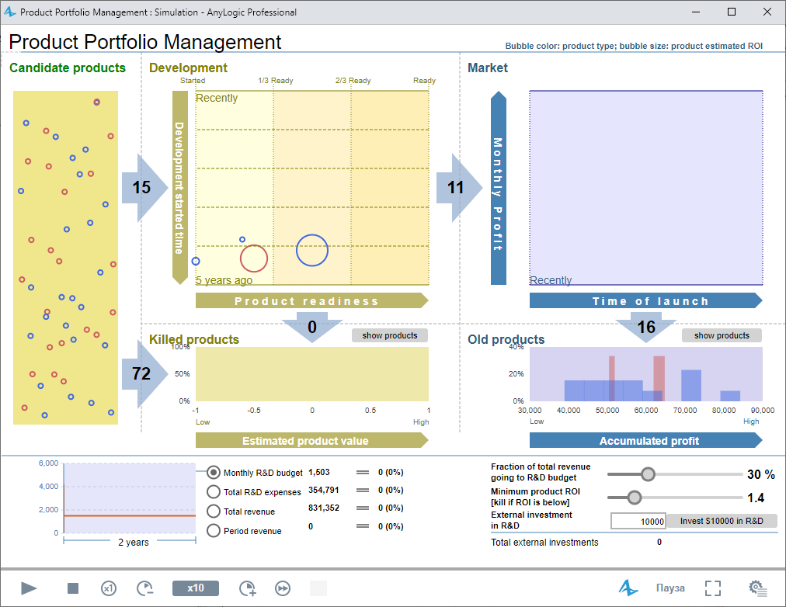786x607 pixels.
Task: Open the developer panel settings icon
Action: pos(757,588)
